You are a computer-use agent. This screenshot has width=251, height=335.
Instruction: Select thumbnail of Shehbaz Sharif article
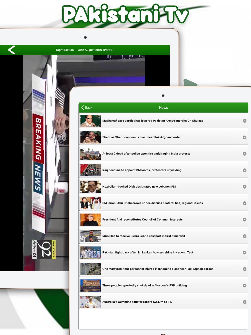[91, 137]
